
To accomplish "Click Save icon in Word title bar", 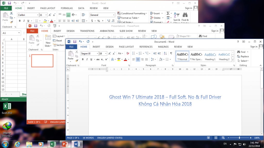I will [x=75, y=42].
